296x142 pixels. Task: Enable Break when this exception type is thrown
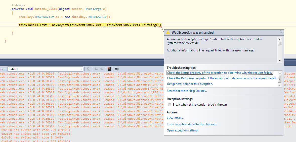point(170,105)
